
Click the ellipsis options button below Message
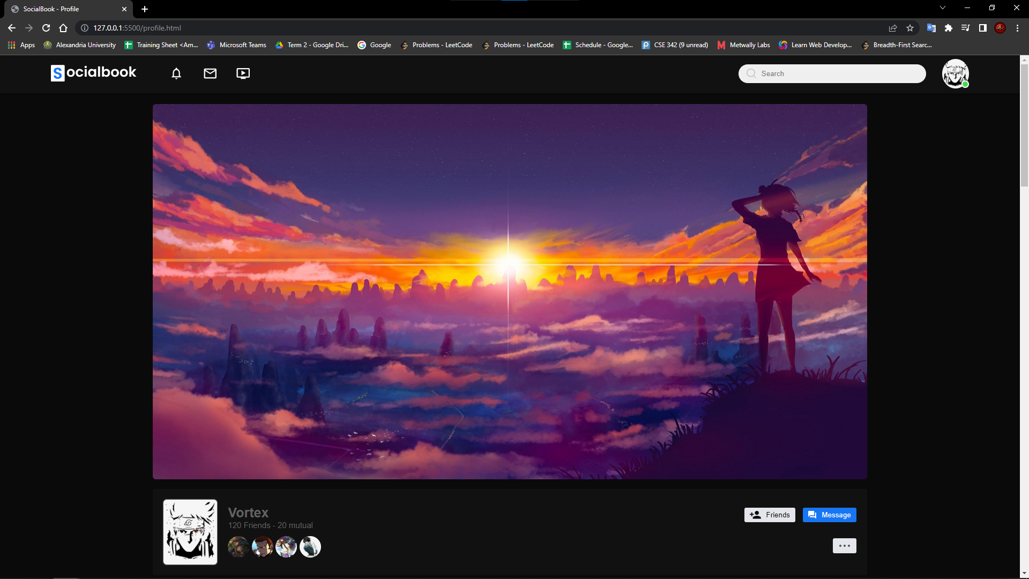(844, 546)
